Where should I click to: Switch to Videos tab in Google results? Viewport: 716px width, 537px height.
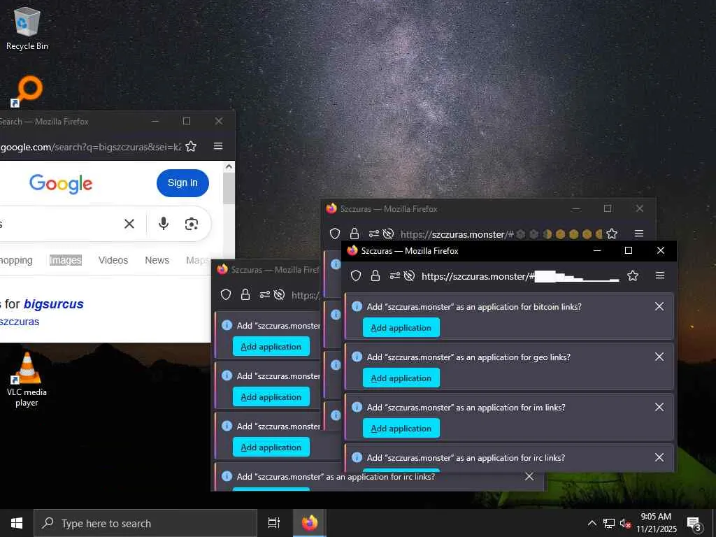click(113, 260)
